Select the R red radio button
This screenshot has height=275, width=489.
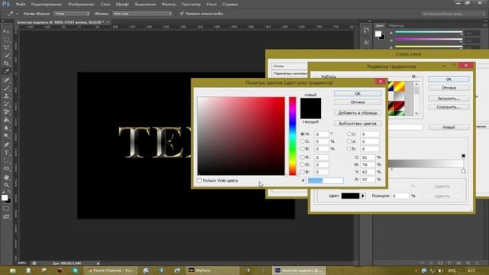(x=303, y=157)
